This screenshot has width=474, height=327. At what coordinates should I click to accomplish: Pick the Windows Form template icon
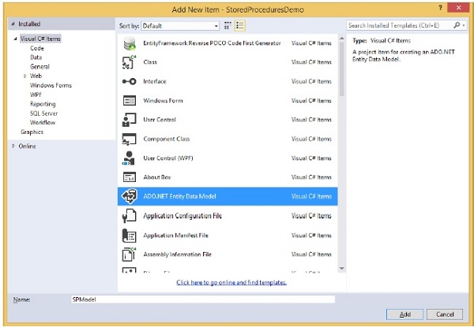pos(130,101)
